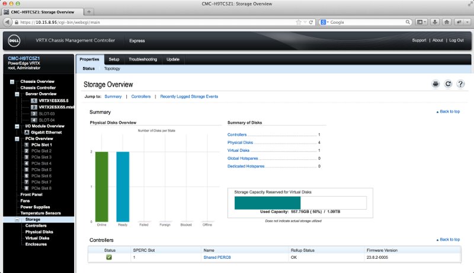The image size is (474, 273).
Task: Switch to the Troubleshooting tab
Action: 143,59
